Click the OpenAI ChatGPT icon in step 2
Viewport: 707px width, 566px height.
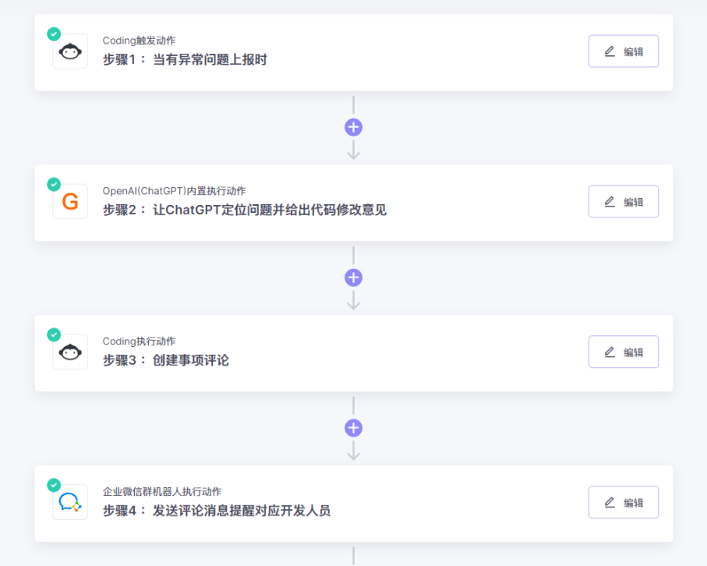70,202
